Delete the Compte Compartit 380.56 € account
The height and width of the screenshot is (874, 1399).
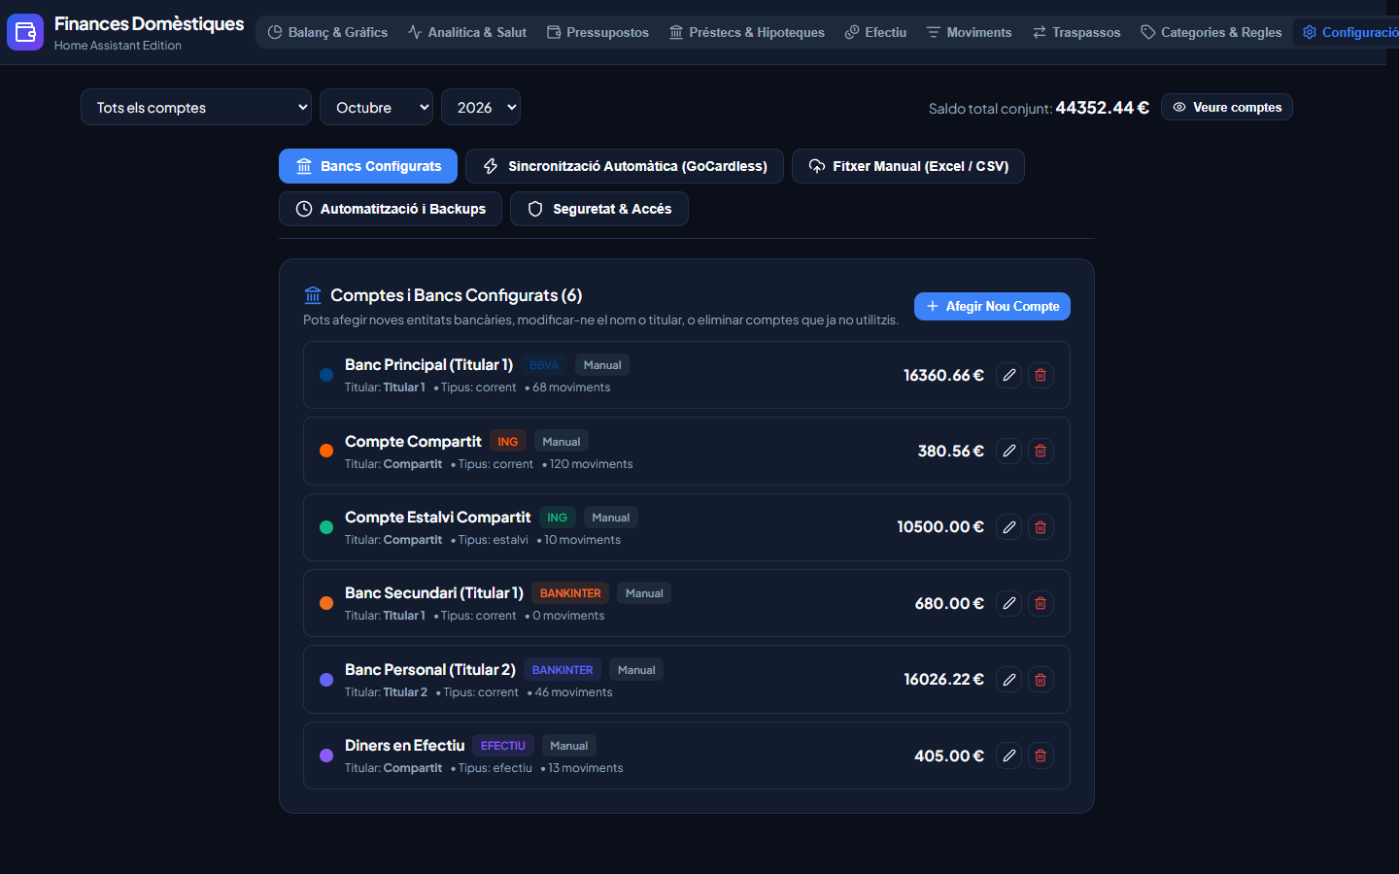(1041, 451)
